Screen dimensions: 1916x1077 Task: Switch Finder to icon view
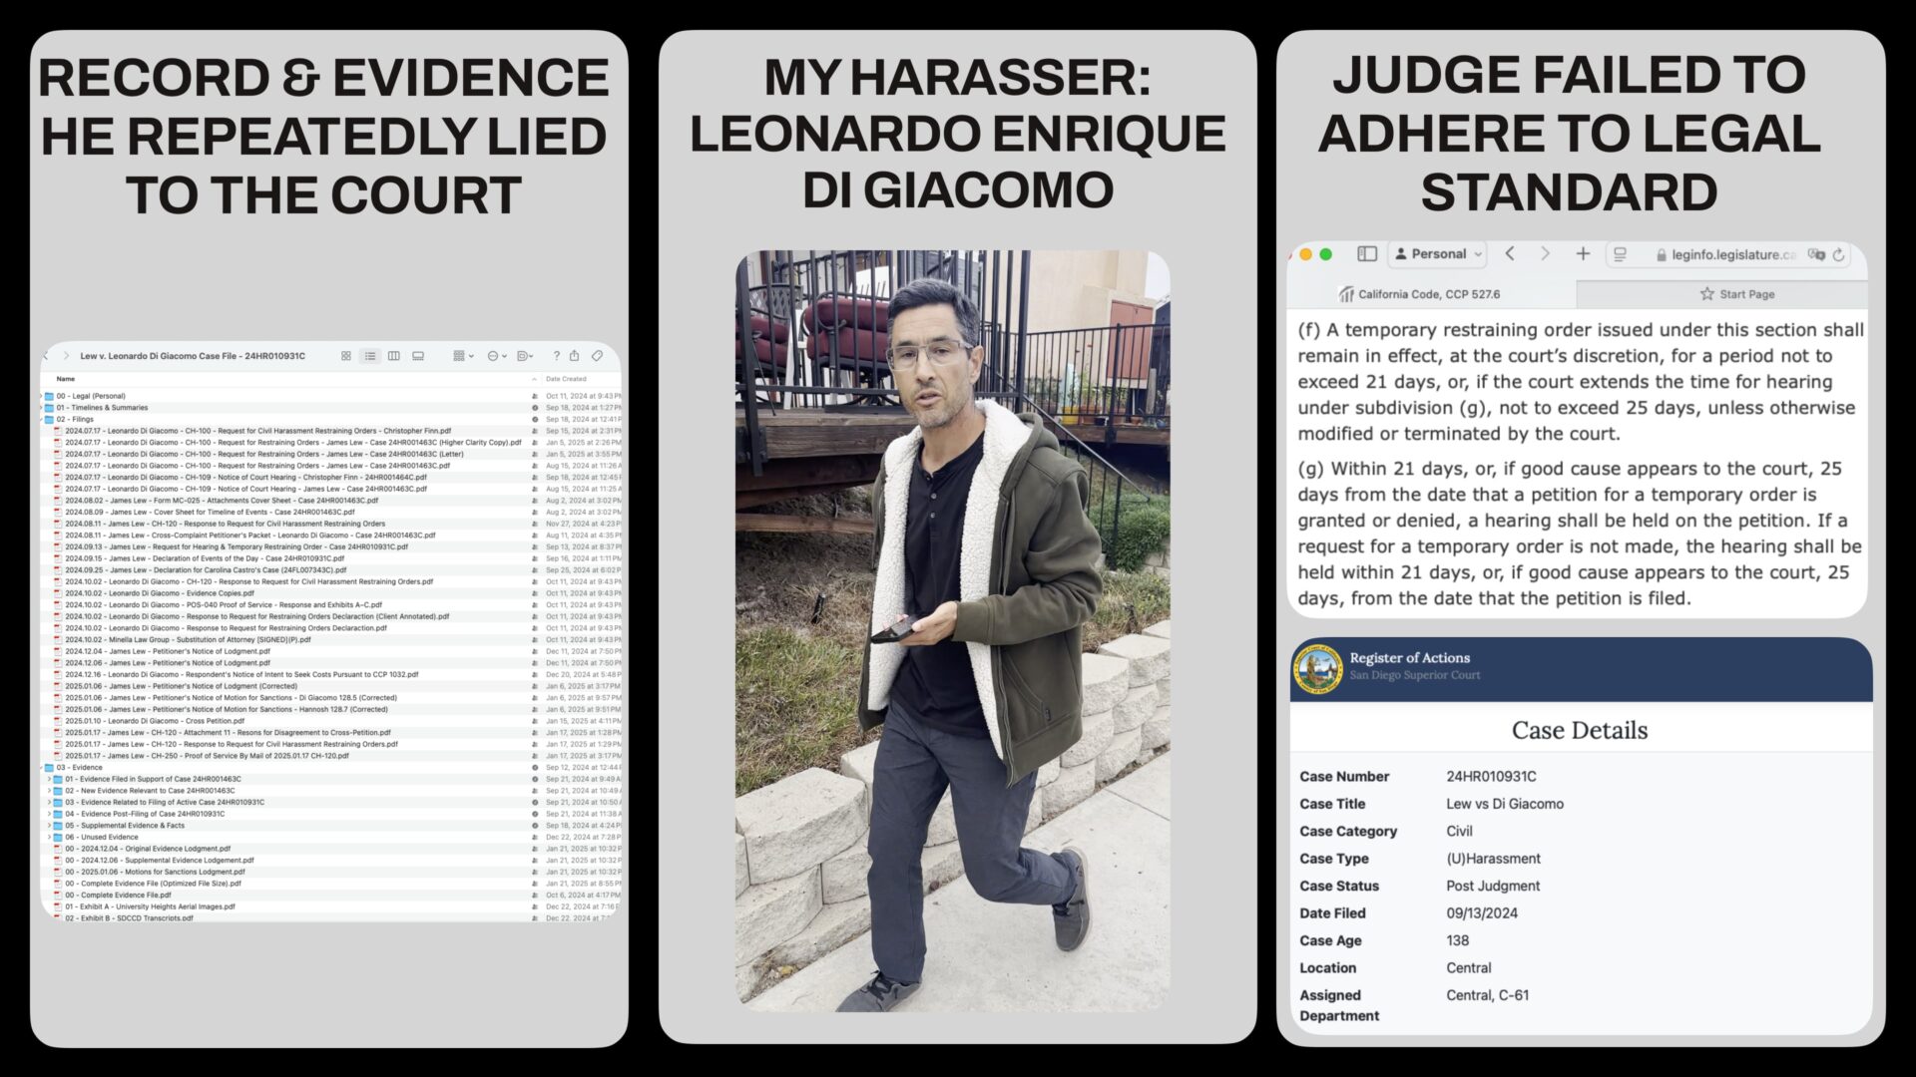pos(346,356)
